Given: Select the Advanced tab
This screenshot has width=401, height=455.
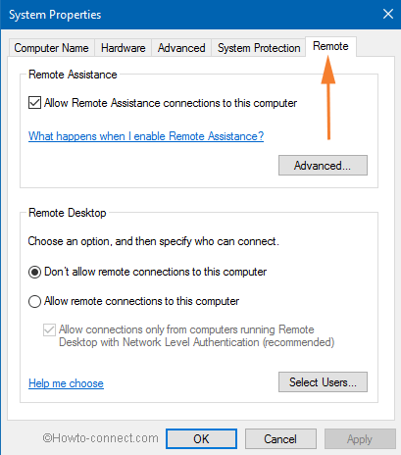Looking at the screenshot, I should [181, 48].
